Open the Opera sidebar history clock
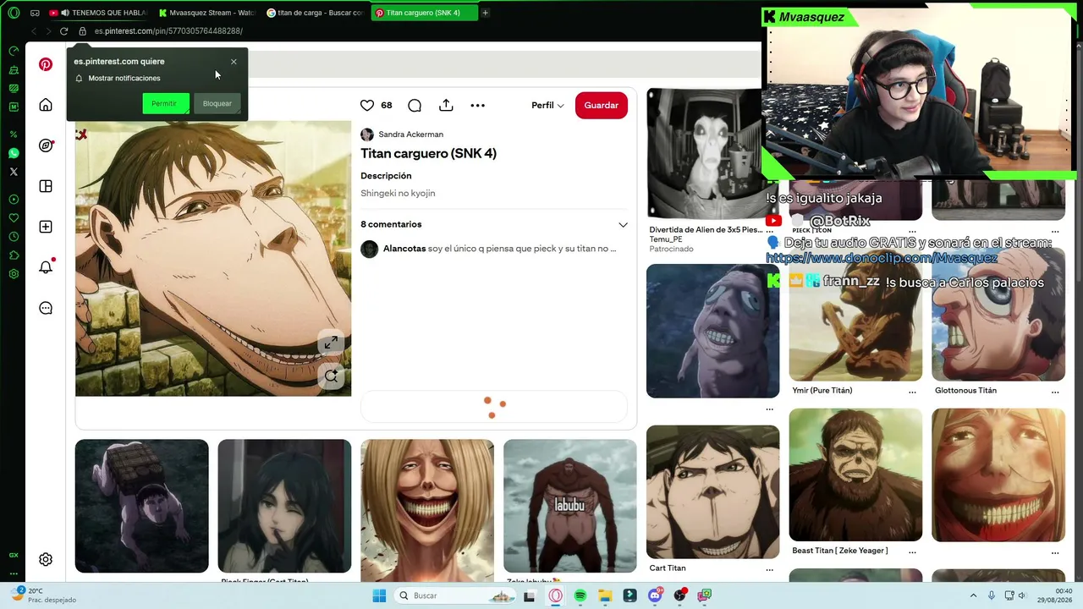Viewport: 1083px width, 609px height. click(x=14, y=237)
